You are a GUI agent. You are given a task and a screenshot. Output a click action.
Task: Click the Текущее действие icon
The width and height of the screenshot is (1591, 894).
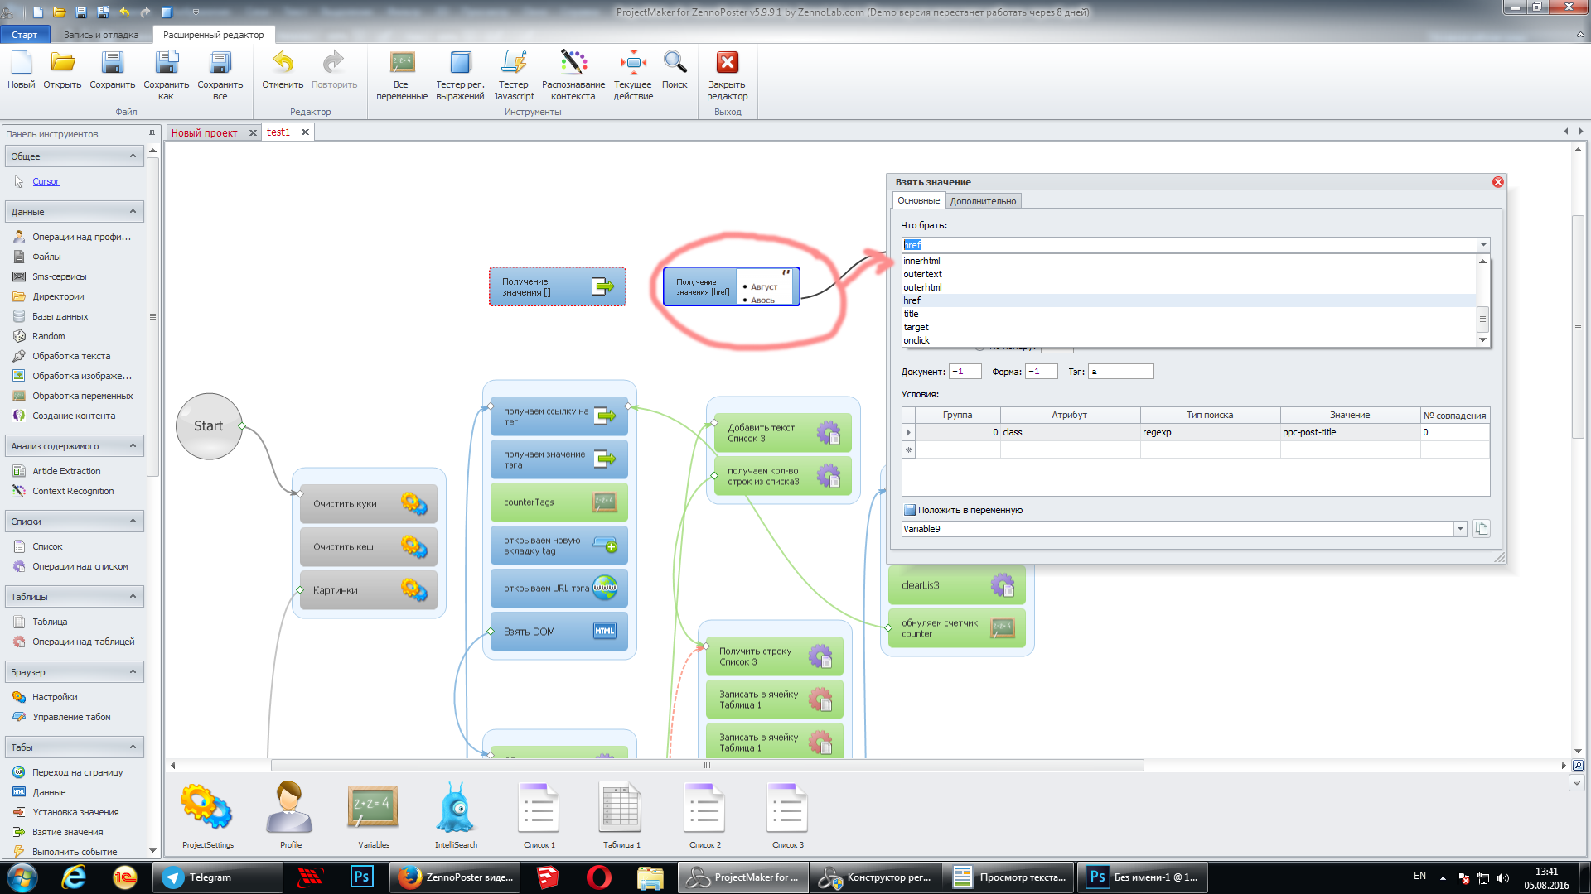633,63
